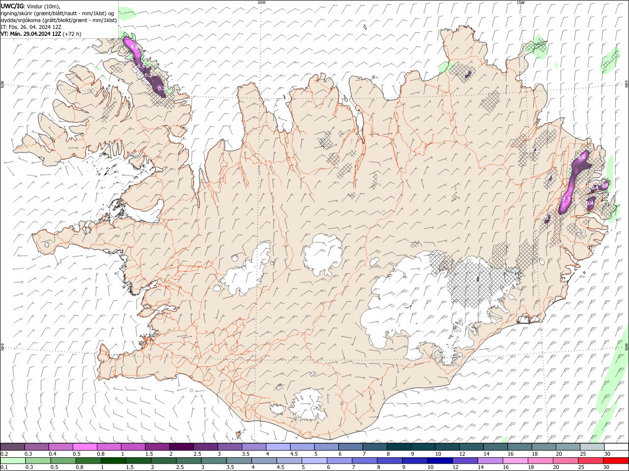Click the '15W' longitude label
The width and height of the screenshot is (629, 471).
tap(520, 2)
